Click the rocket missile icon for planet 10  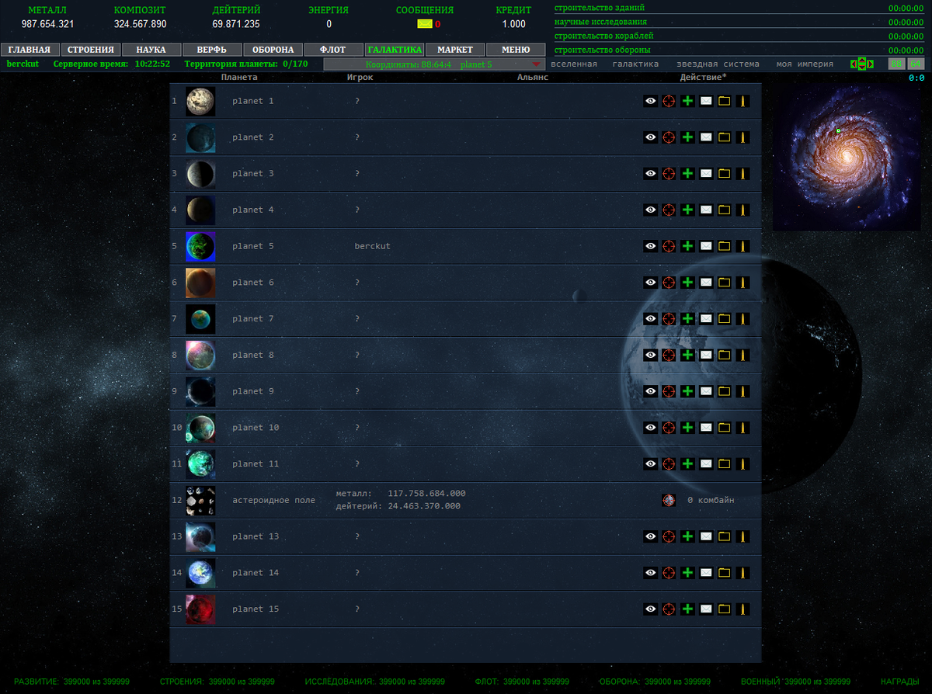coord(743,428)
